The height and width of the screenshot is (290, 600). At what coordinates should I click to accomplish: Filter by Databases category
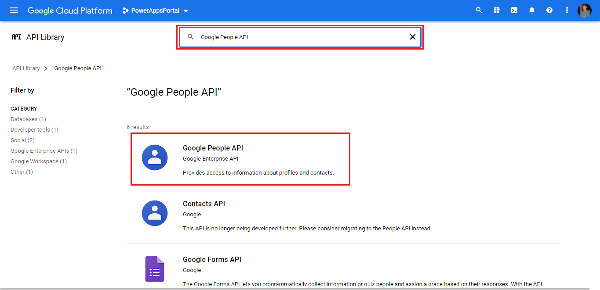28,119
